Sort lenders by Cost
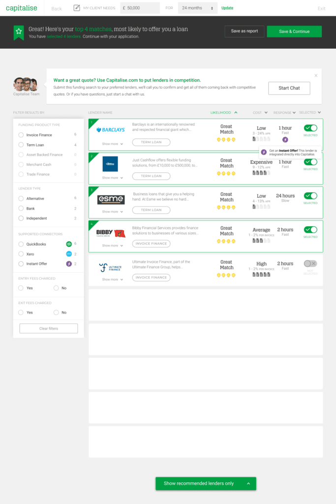The height and width of the screenshot is (504, 336). (x=260, y=113)
